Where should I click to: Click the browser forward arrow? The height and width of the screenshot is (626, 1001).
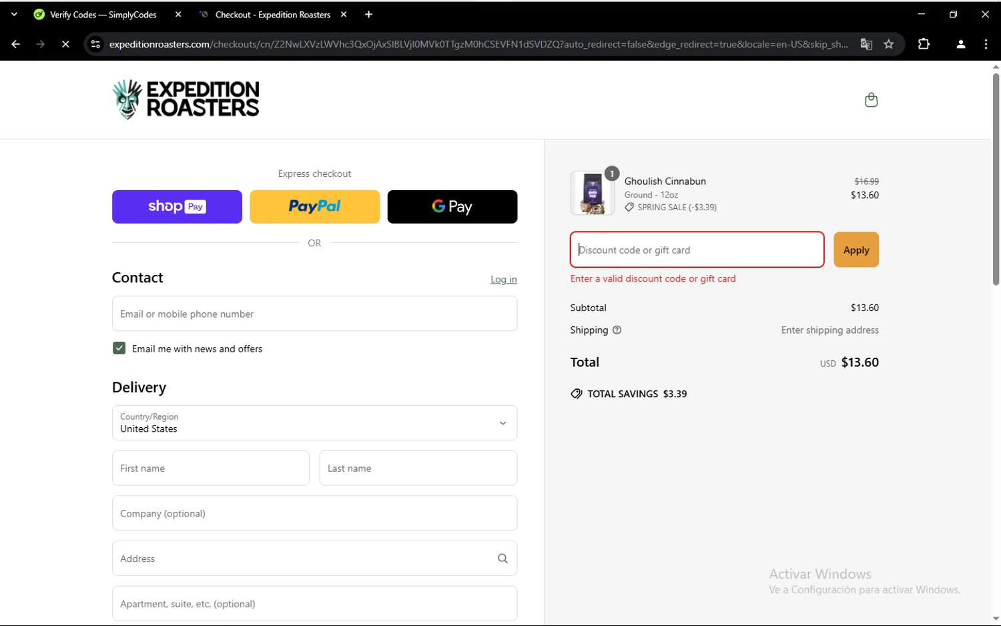(x=41, y=44)
